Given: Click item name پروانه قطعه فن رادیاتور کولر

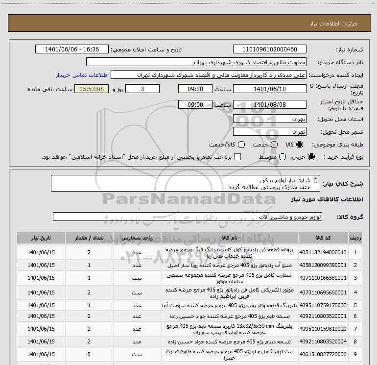Looking at the screenshot, I should 229,253.
